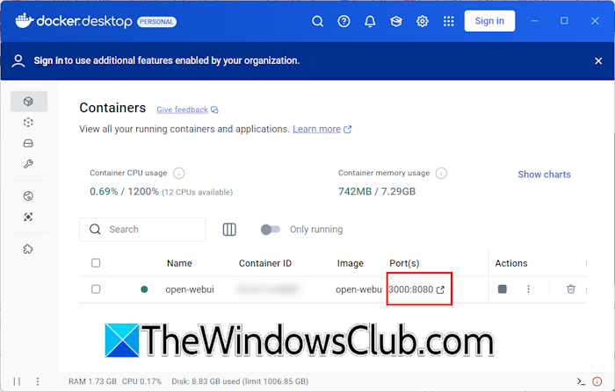
Task: Sort by Container ID column header
Action: pyautogui.click(x=265, y=264)
